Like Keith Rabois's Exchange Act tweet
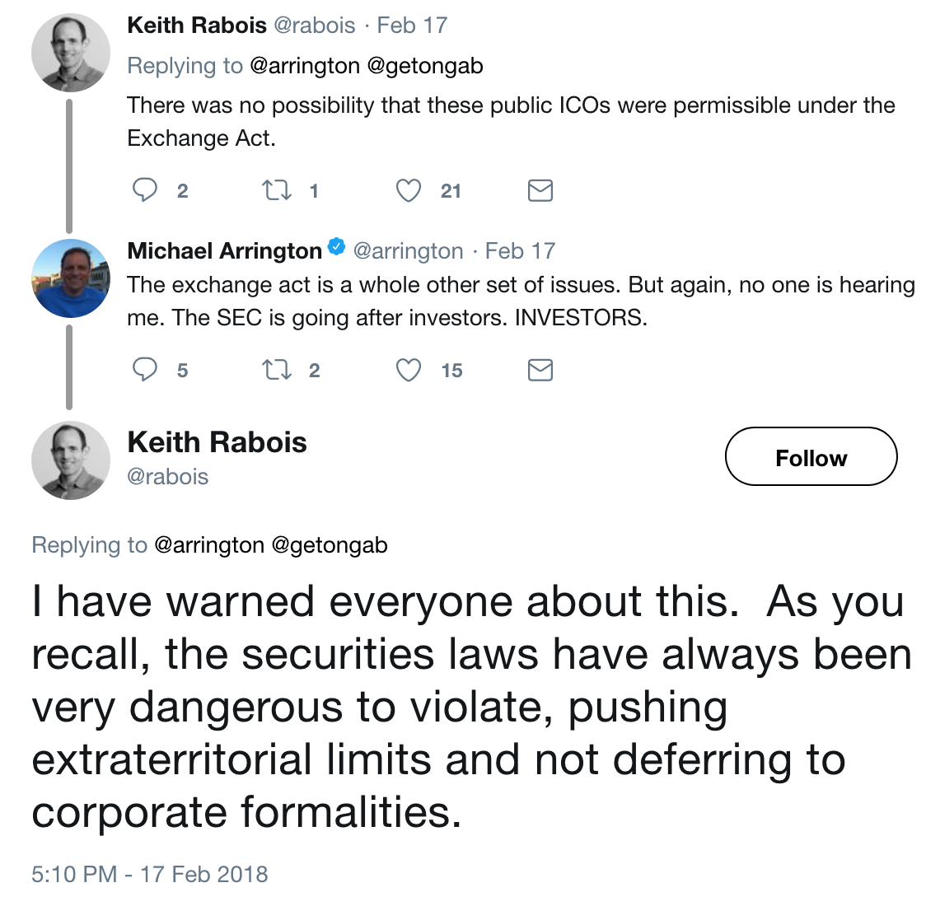The image size is (926, 906). (409, 190)
